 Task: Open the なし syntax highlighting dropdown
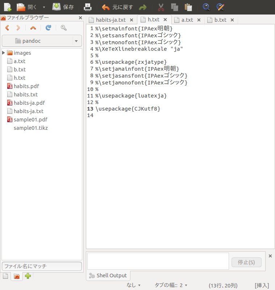coord(133,285)
